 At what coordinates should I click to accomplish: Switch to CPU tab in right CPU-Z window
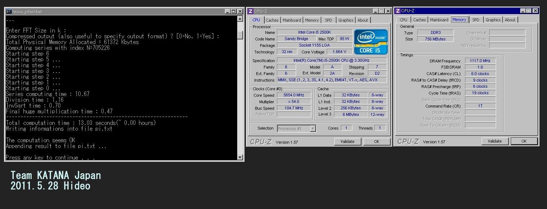tap(404, 20)
